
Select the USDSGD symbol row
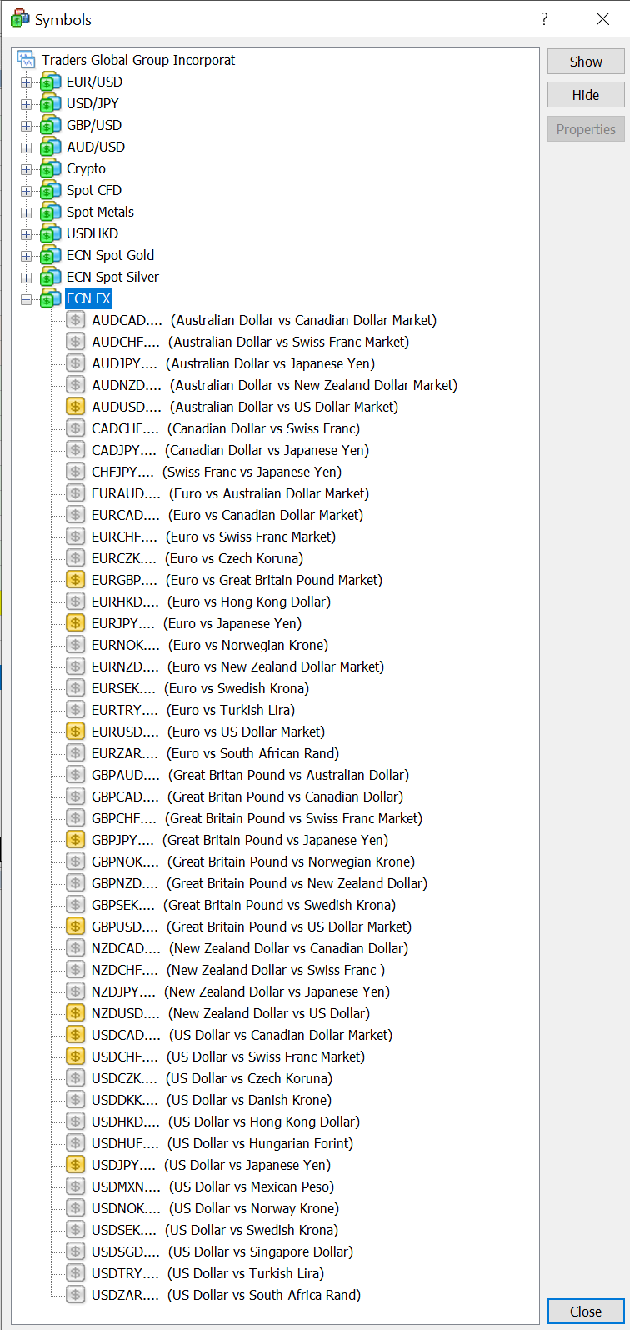tap(222, 1252)
